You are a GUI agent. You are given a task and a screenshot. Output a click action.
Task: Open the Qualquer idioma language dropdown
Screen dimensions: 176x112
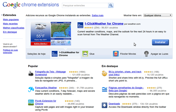158,15
